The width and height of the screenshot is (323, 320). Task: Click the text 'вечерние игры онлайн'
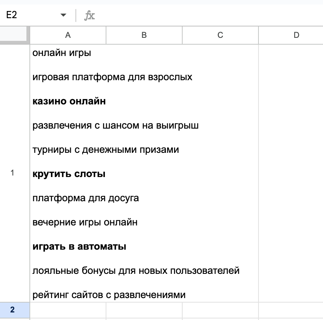click(x=85, y=222)
